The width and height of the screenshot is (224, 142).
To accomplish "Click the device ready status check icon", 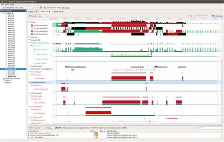I will tap(48, 7).
